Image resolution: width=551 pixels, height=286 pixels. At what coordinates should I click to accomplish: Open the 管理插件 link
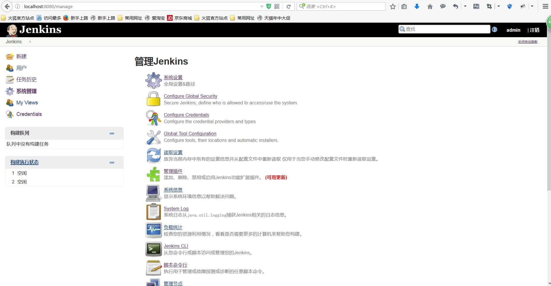(x=173, y=171)
